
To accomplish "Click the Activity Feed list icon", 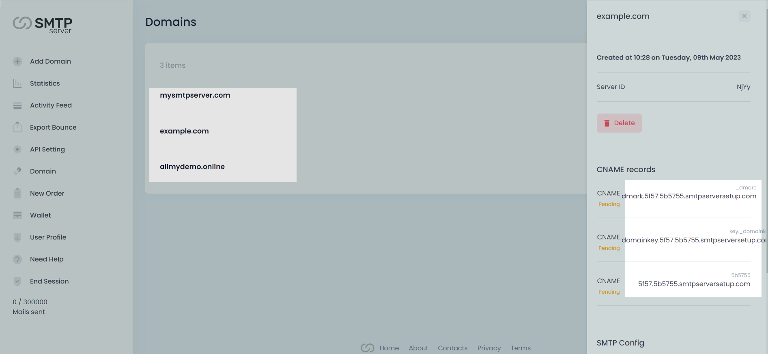I will point(17,106).
